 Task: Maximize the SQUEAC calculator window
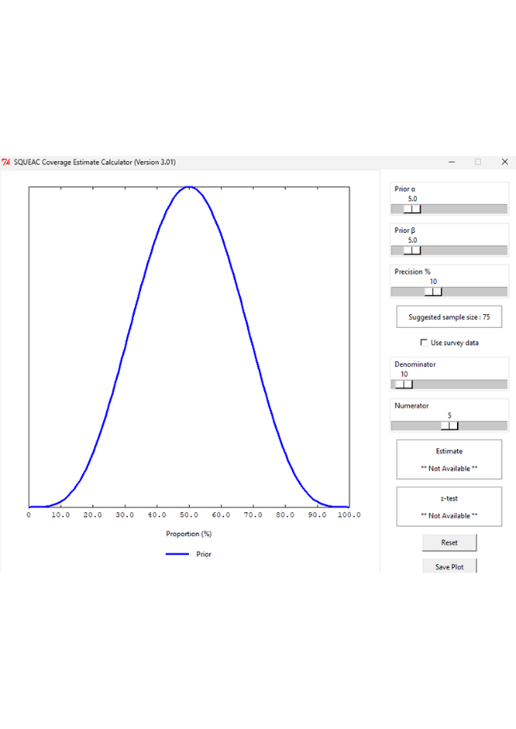coord(478,162)
